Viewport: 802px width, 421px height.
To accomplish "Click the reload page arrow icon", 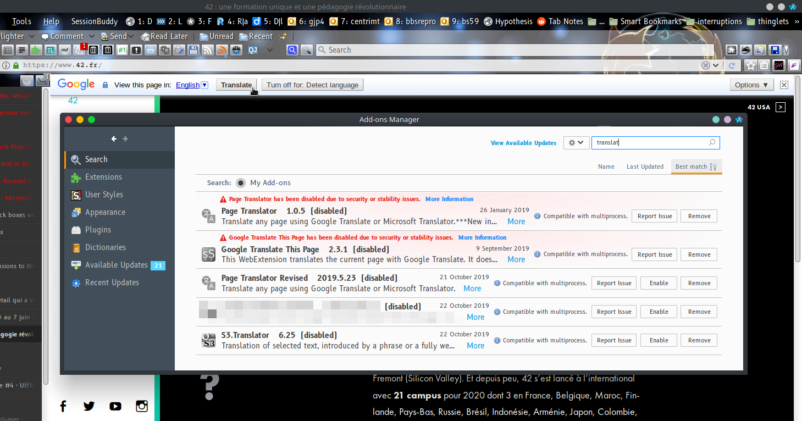I will click(x=732, y=65).
